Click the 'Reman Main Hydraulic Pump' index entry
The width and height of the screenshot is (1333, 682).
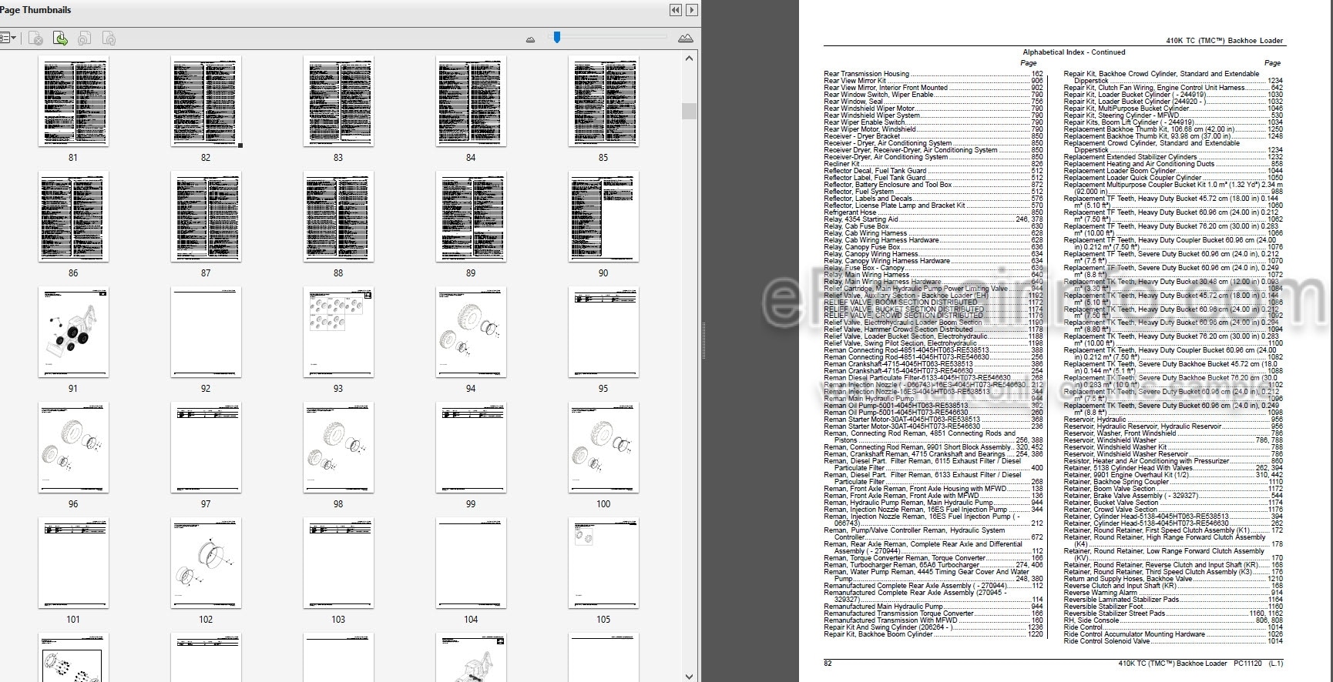(x=869, y=399)
